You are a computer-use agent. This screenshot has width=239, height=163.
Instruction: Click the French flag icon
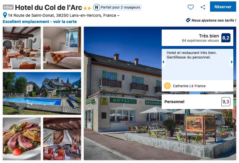click(x=191, y=86)
